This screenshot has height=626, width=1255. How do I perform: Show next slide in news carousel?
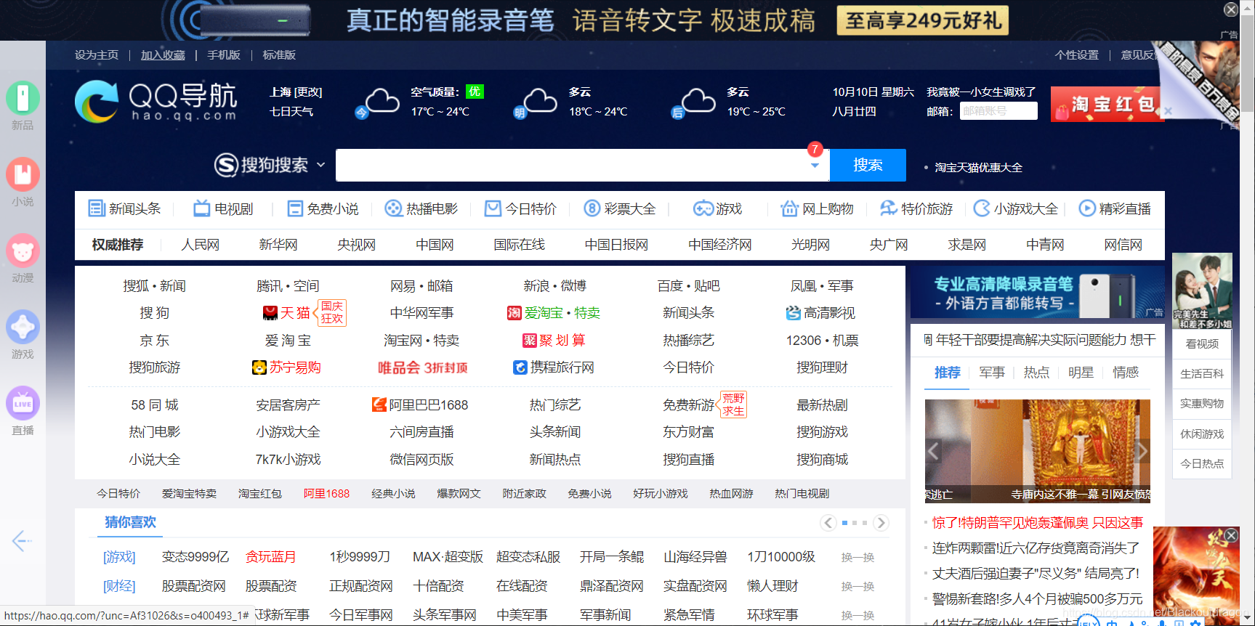[1142, 451]
